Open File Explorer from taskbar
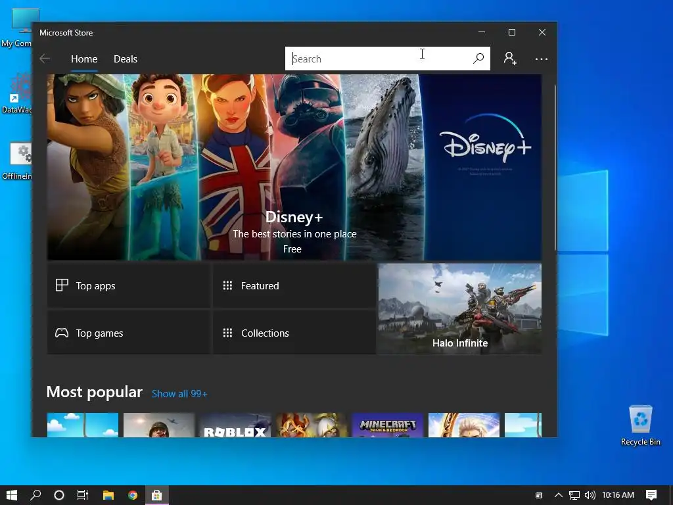The height and width of the screenshot is (505, 673). coord(108,495)
